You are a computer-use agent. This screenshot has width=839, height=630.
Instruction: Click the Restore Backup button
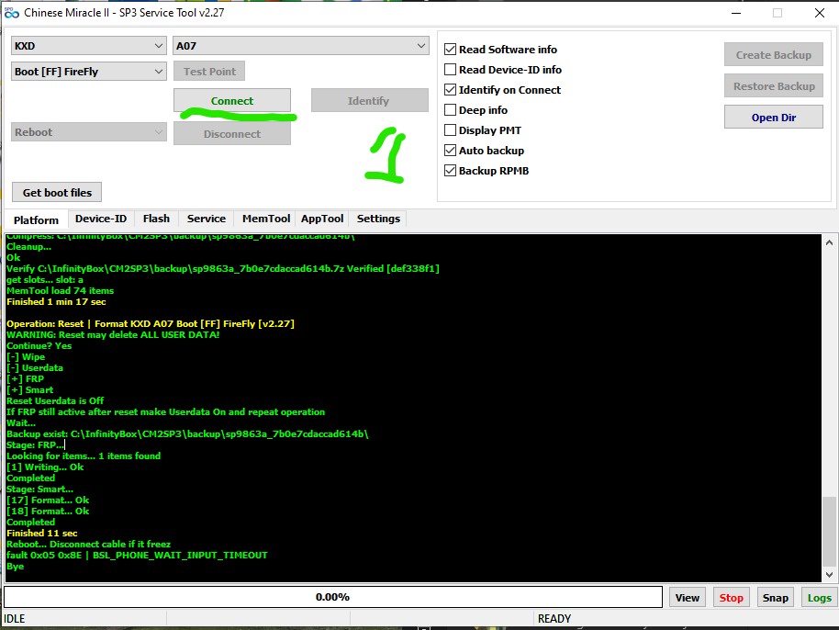773,85
